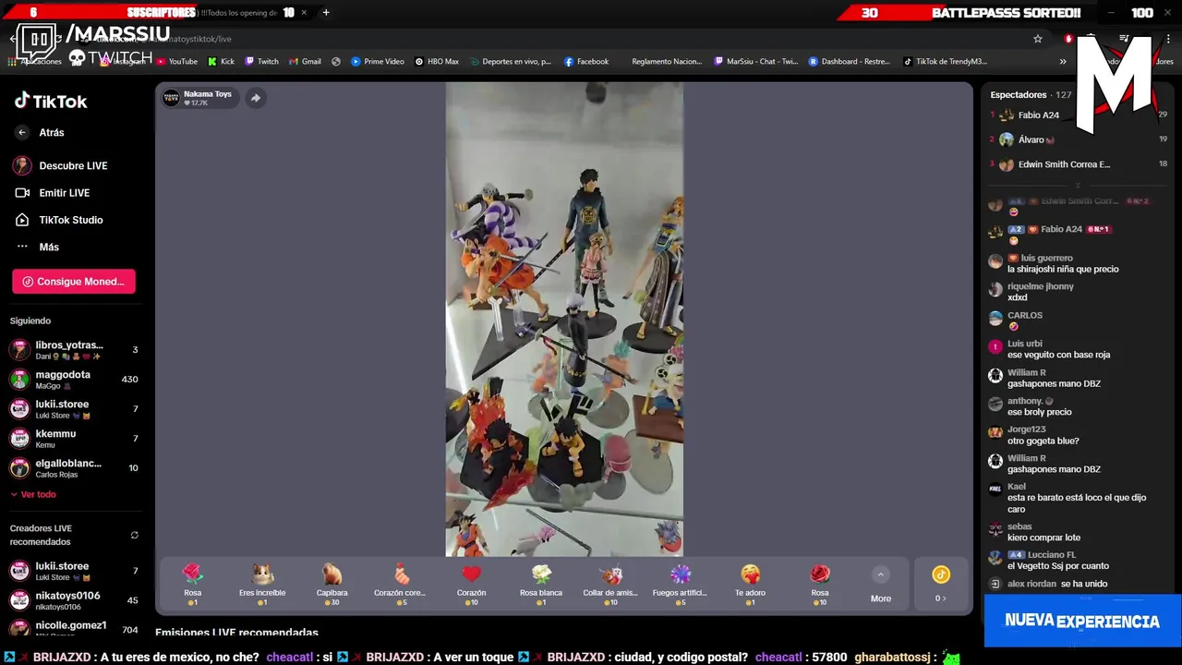Open the Twitch bookmark
The height and width of the screenshot is (665, 1182).
tap(261, 62)
